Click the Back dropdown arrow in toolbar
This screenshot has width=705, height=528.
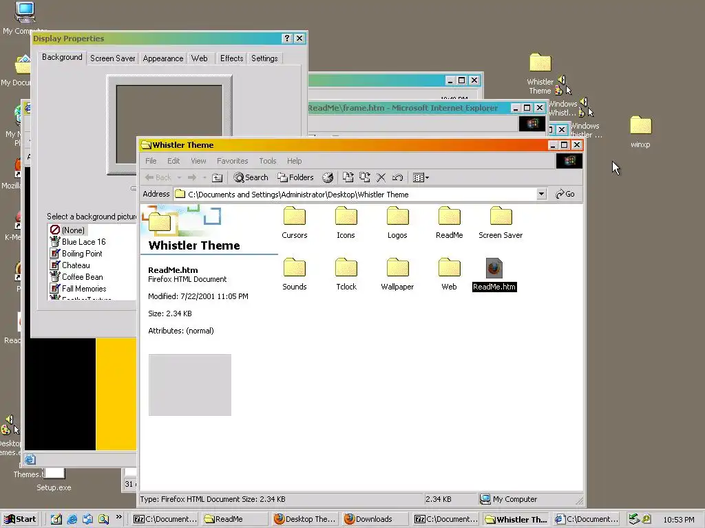[x=179, y=178]
